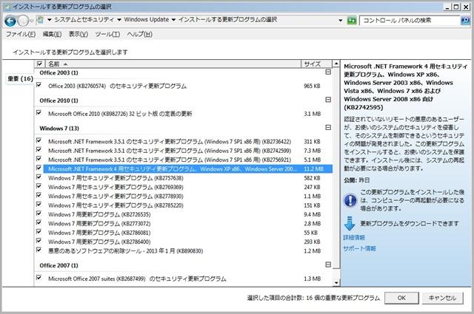The image size is (474, 314).
Task: Select 2013 年 1 月 (KB890830) removal tool row
Action: tap(125, 251)
